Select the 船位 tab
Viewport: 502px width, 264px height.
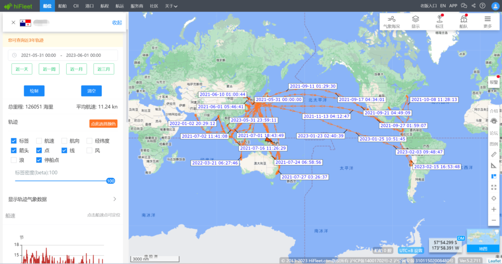(x=47, y=6)
